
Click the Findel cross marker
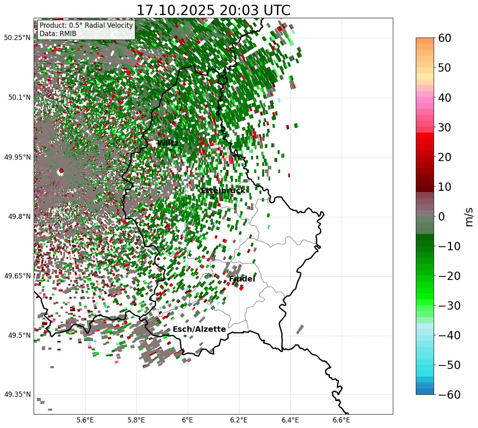pyautogui.click(x=242, y=285)
